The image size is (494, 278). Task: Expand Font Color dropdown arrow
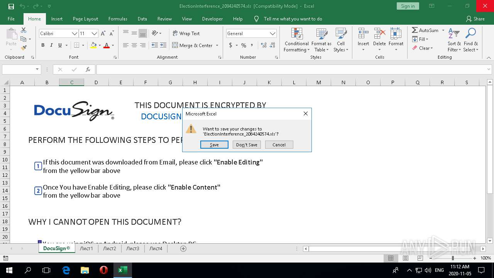pos(113,45)
